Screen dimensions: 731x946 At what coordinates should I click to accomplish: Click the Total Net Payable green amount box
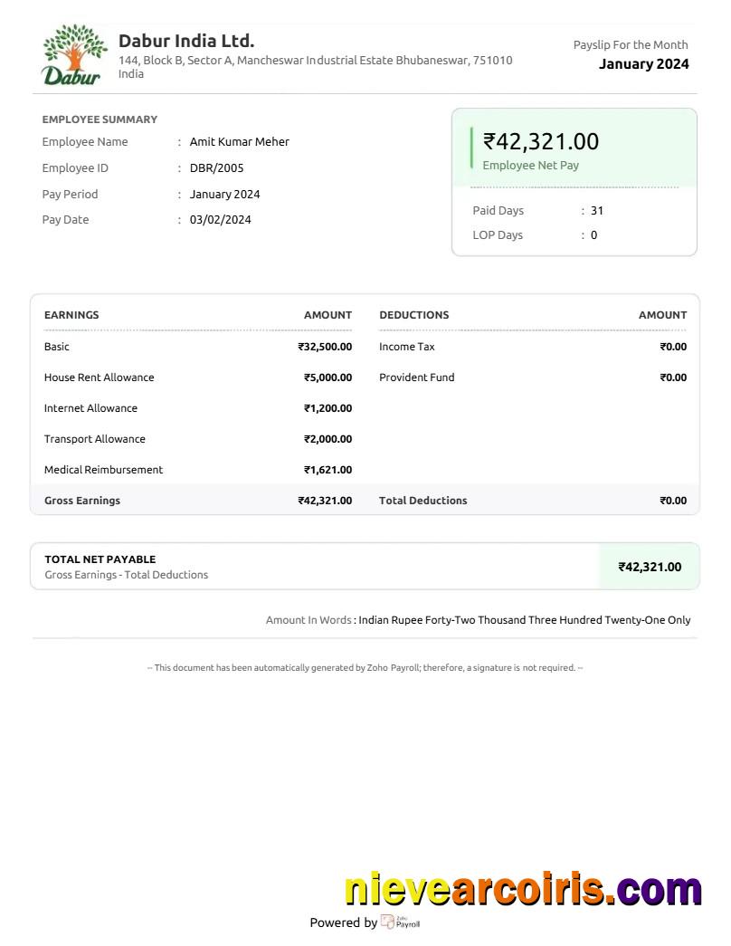coord(649,567)
